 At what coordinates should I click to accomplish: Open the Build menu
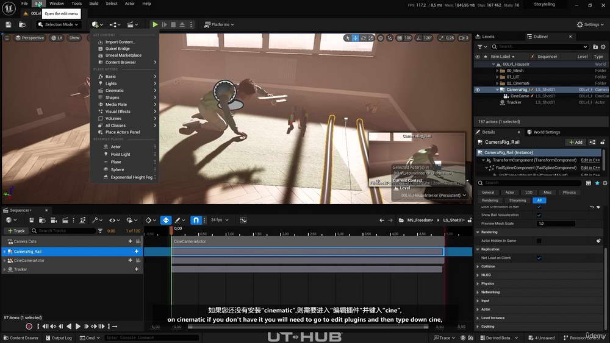[94, 4]
